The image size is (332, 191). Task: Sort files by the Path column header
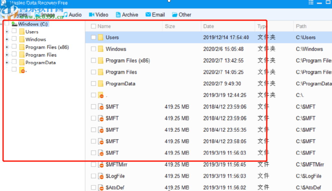point(301,26)
